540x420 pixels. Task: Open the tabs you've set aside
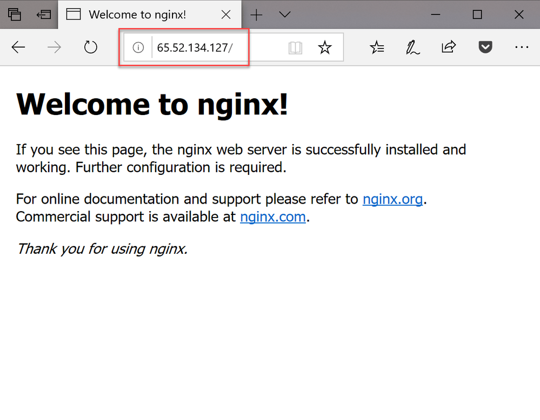pos(15,15)
